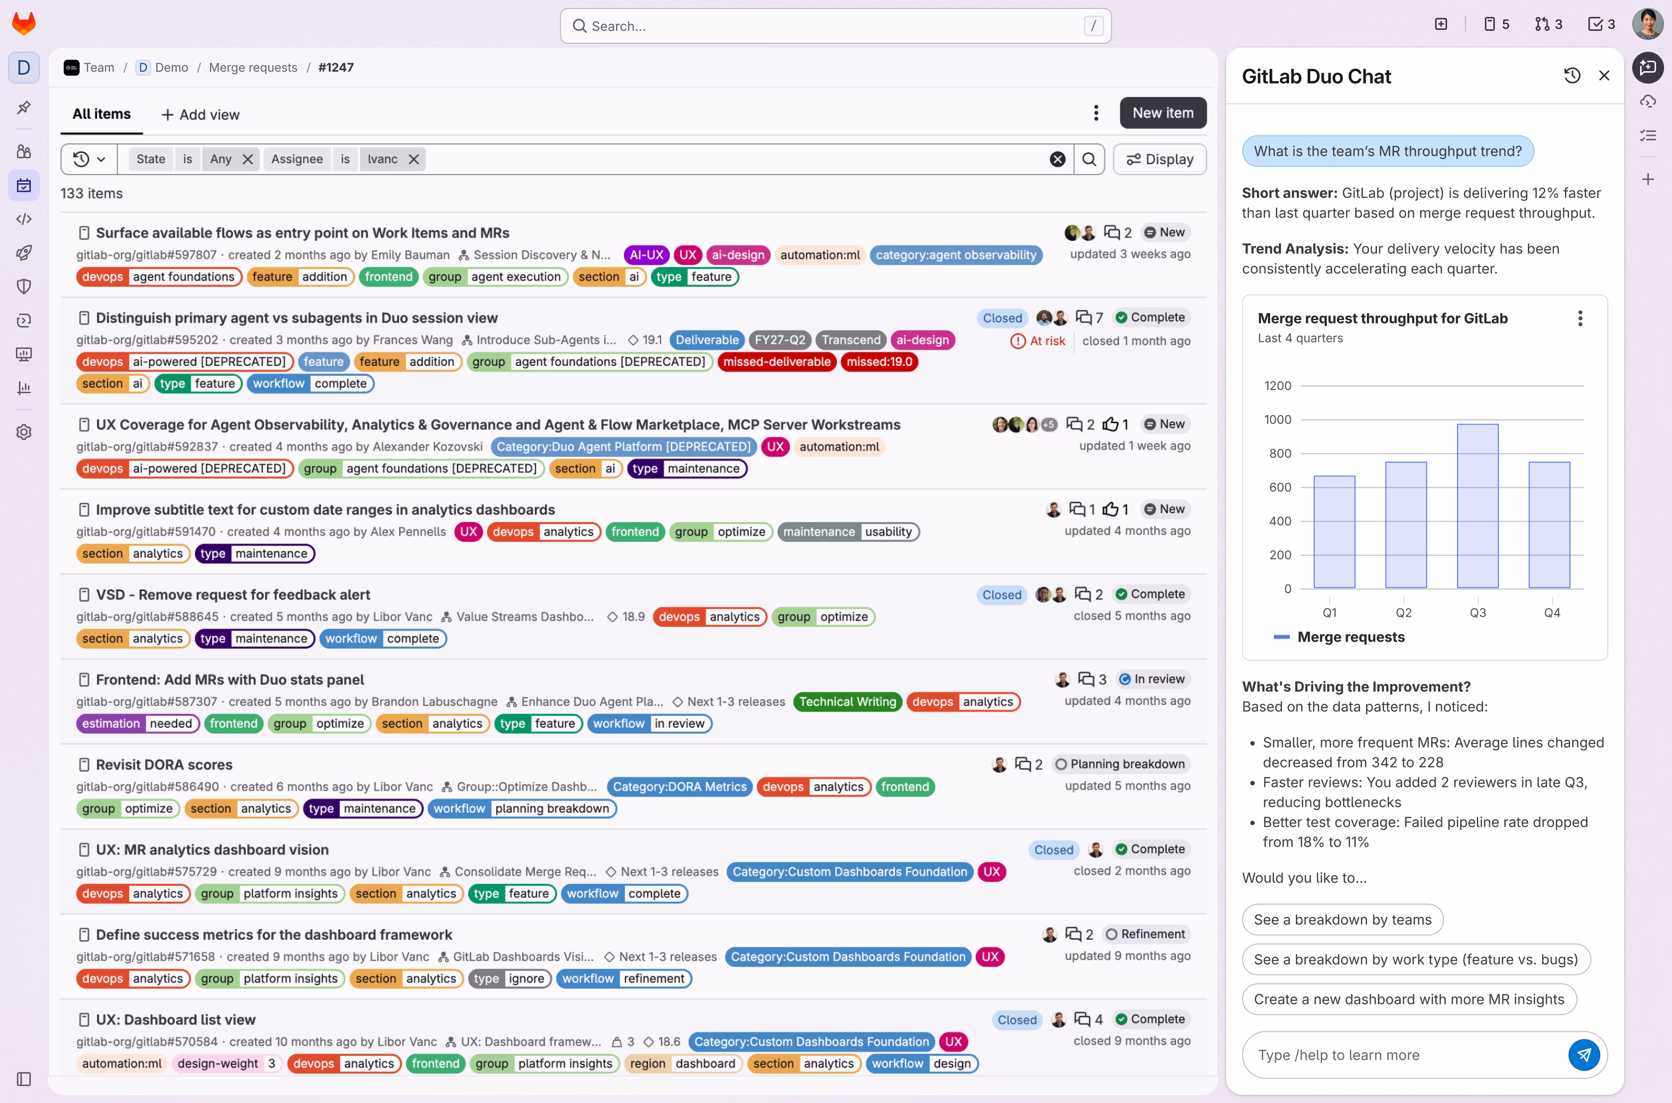Click comment count on 'Frontend: Add MRs' item
Viewport: 1672px width, 1103px height.
pyautogui.click(x=1093, y=679)
